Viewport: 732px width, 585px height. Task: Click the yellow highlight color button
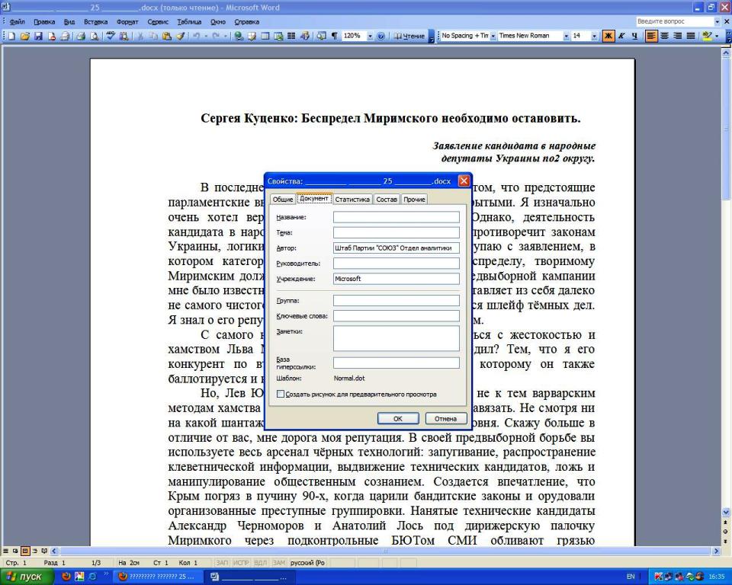pos(708,36)
